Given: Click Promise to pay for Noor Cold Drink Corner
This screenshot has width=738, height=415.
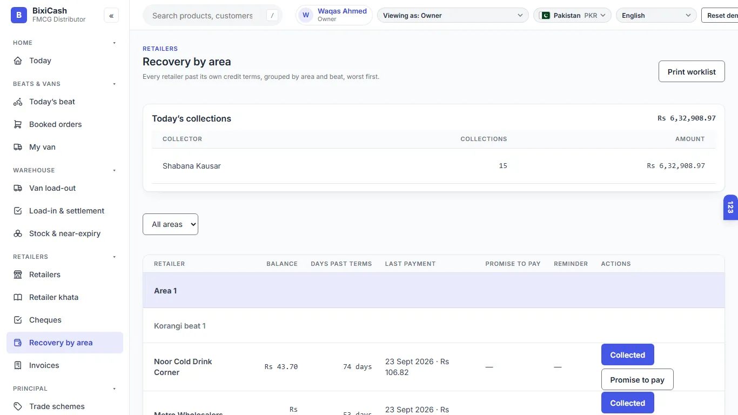Looking at the screenshot, I should coord(637,379).
